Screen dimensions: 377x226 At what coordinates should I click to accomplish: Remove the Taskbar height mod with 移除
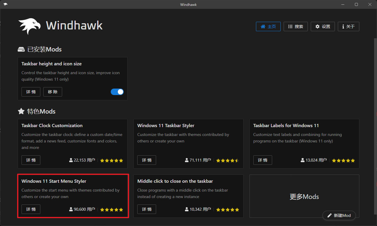pyautogui.click(x=53, y=92)
